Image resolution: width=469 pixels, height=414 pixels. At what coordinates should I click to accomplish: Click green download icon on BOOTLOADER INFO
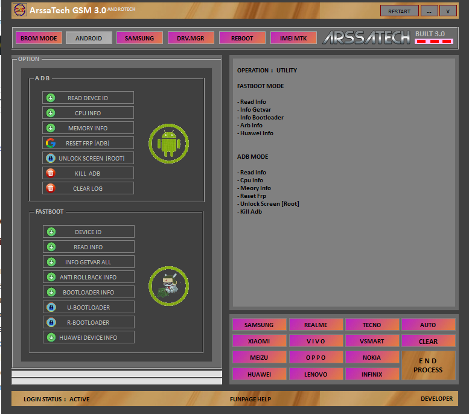51,292
